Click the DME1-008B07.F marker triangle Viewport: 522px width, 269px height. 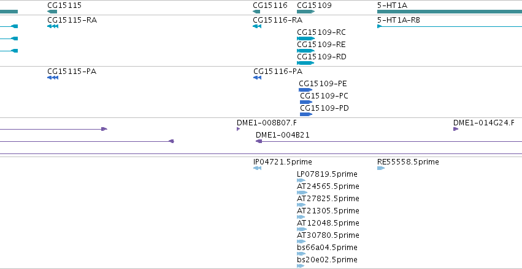click(239, 129)
